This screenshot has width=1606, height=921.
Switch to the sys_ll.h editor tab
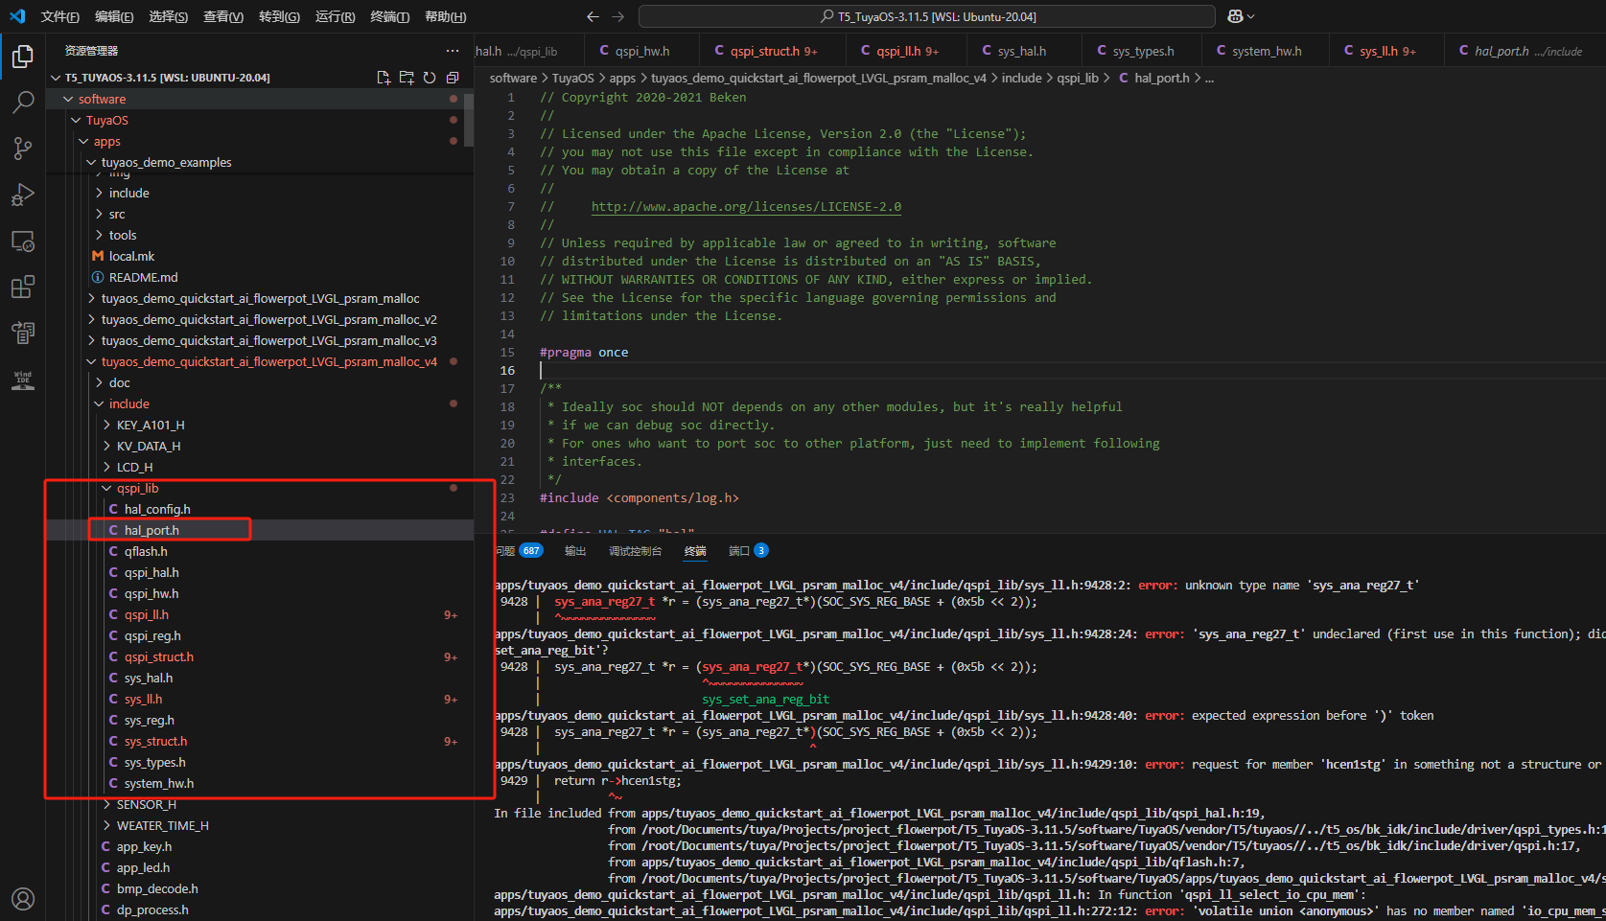(x=1385, y=51)
